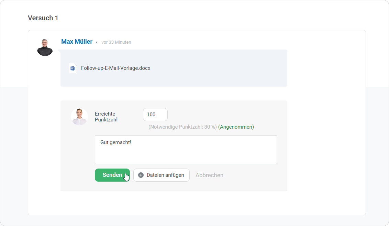Screen dimensions: 389x226
Task: Click the reviewer's avatar photo
Action: pos(79,117)
